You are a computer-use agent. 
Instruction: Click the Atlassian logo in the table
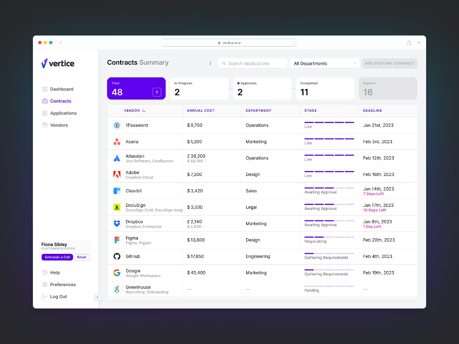[117, 158]
